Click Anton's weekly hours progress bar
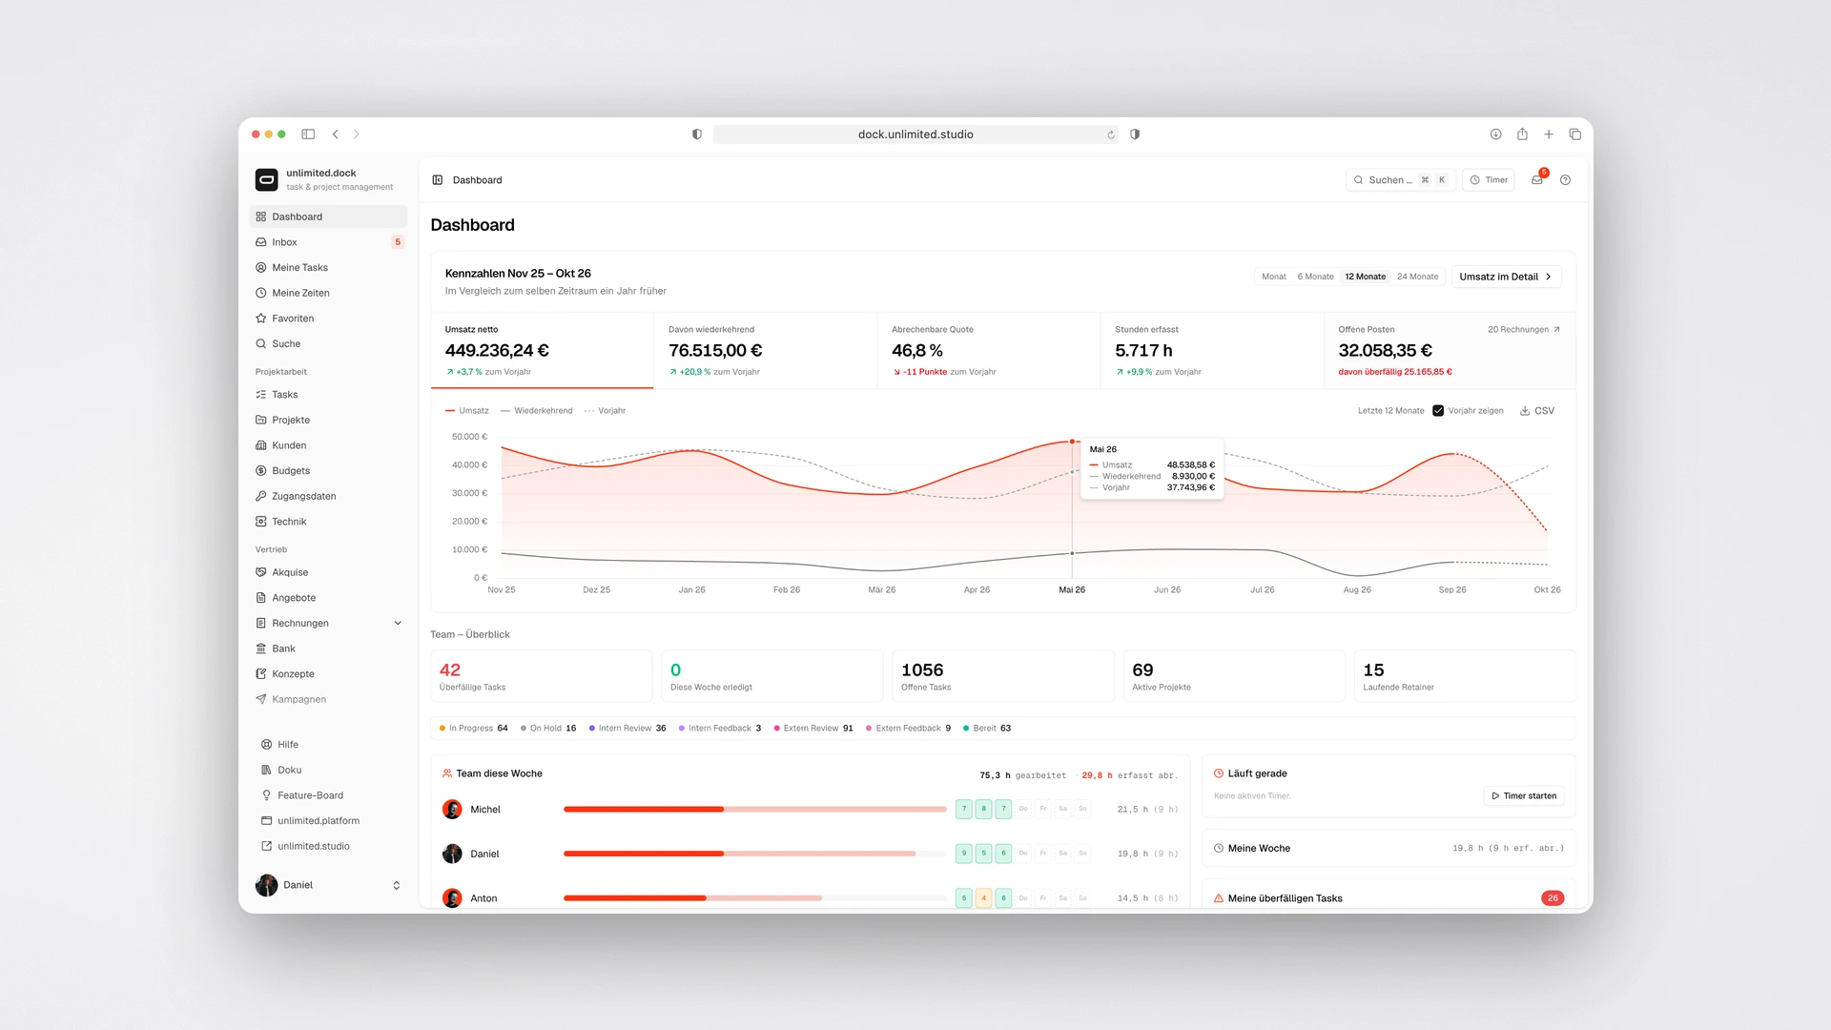 click(755, 898)
